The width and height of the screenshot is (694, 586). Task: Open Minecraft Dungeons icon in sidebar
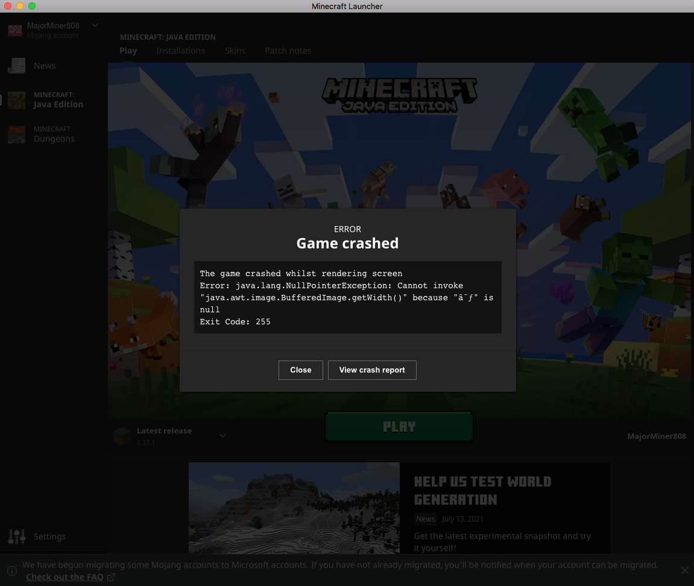click(x=17, y=134)
